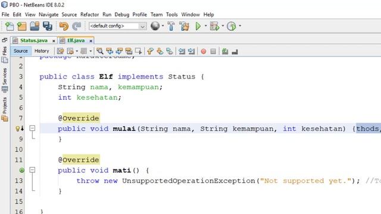Viewport: 381px width, 214px height.
Task: Click the restore window group icon above Files
Action: (4, 40)
